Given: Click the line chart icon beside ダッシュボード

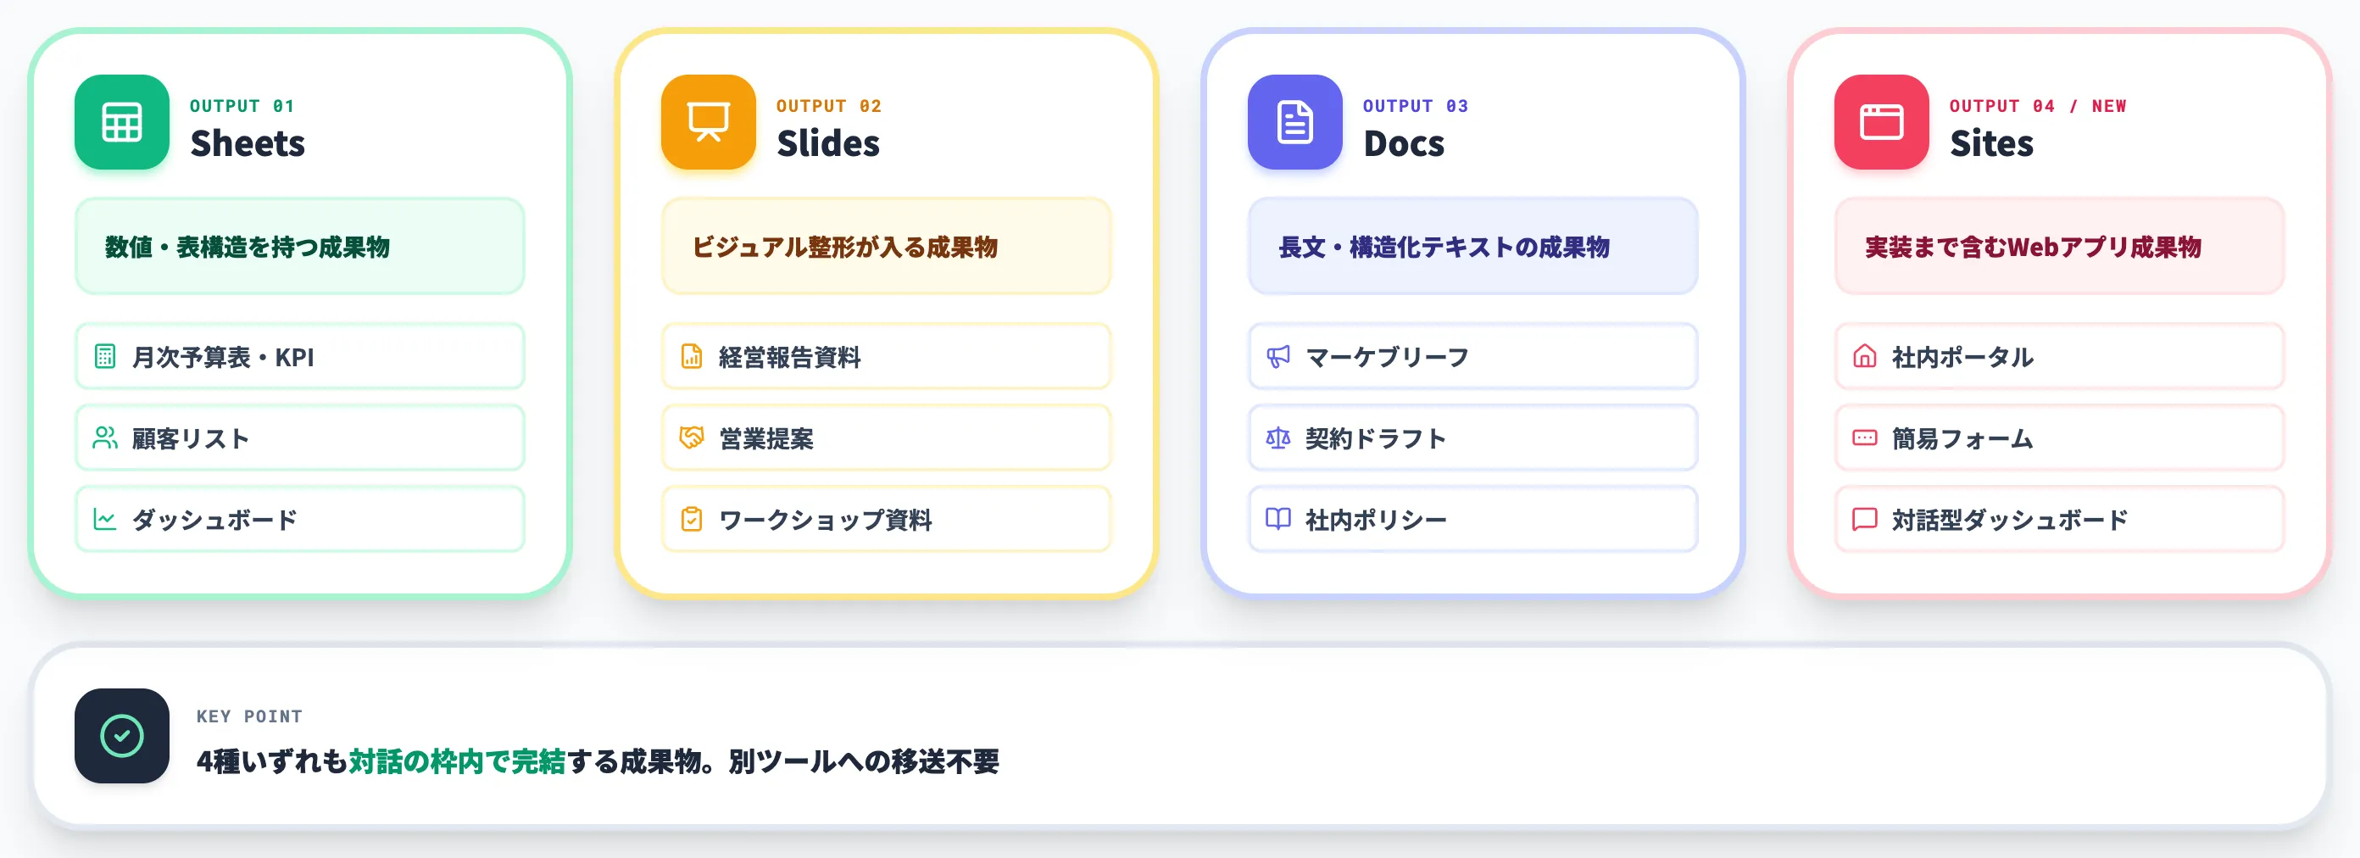Looking at the screenshot, I should pos(105,520).
